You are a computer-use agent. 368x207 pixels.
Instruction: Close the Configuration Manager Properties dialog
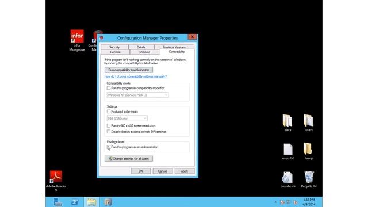(x=192, y=37)
